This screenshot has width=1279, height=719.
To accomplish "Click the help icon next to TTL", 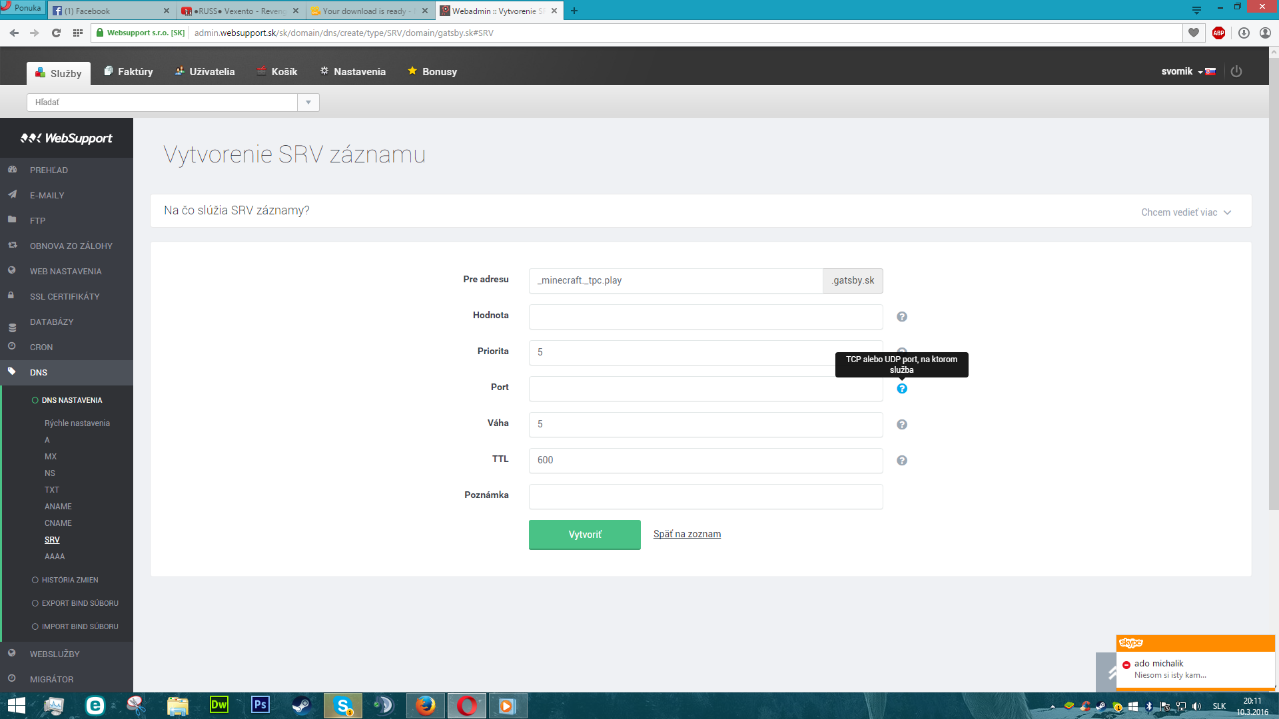I will 902,461.
